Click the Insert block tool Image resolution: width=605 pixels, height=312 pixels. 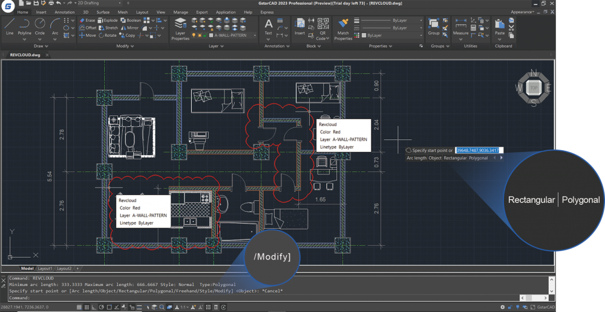point(300,27)
